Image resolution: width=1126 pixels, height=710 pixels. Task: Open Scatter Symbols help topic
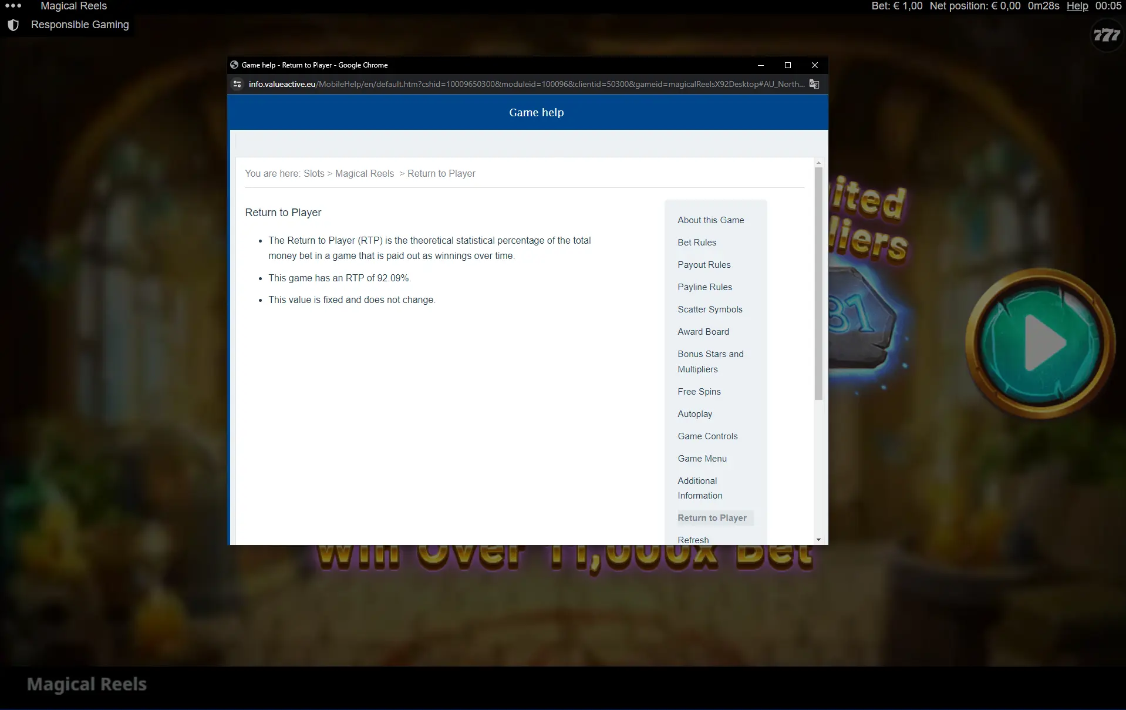pos(710,309)
